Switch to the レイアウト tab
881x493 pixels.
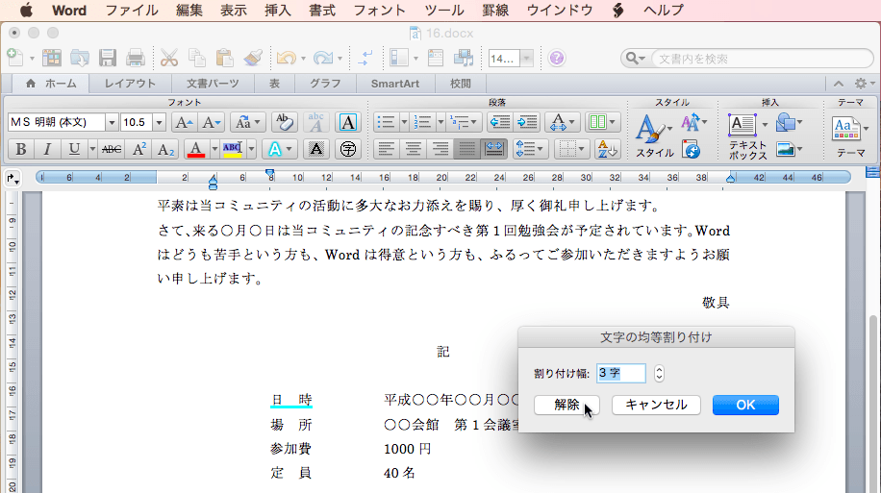[x=130, y=84]
